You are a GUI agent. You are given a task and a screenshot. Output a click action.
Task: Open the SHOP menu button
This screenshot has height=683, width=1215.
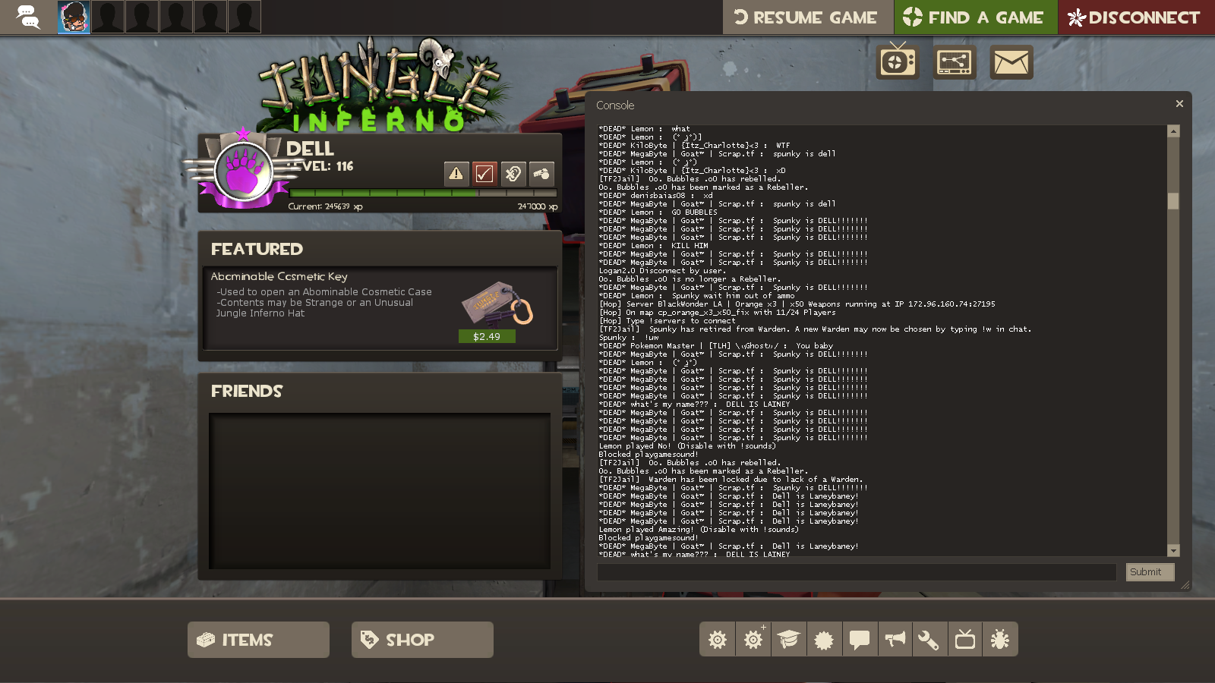(422, 640)
